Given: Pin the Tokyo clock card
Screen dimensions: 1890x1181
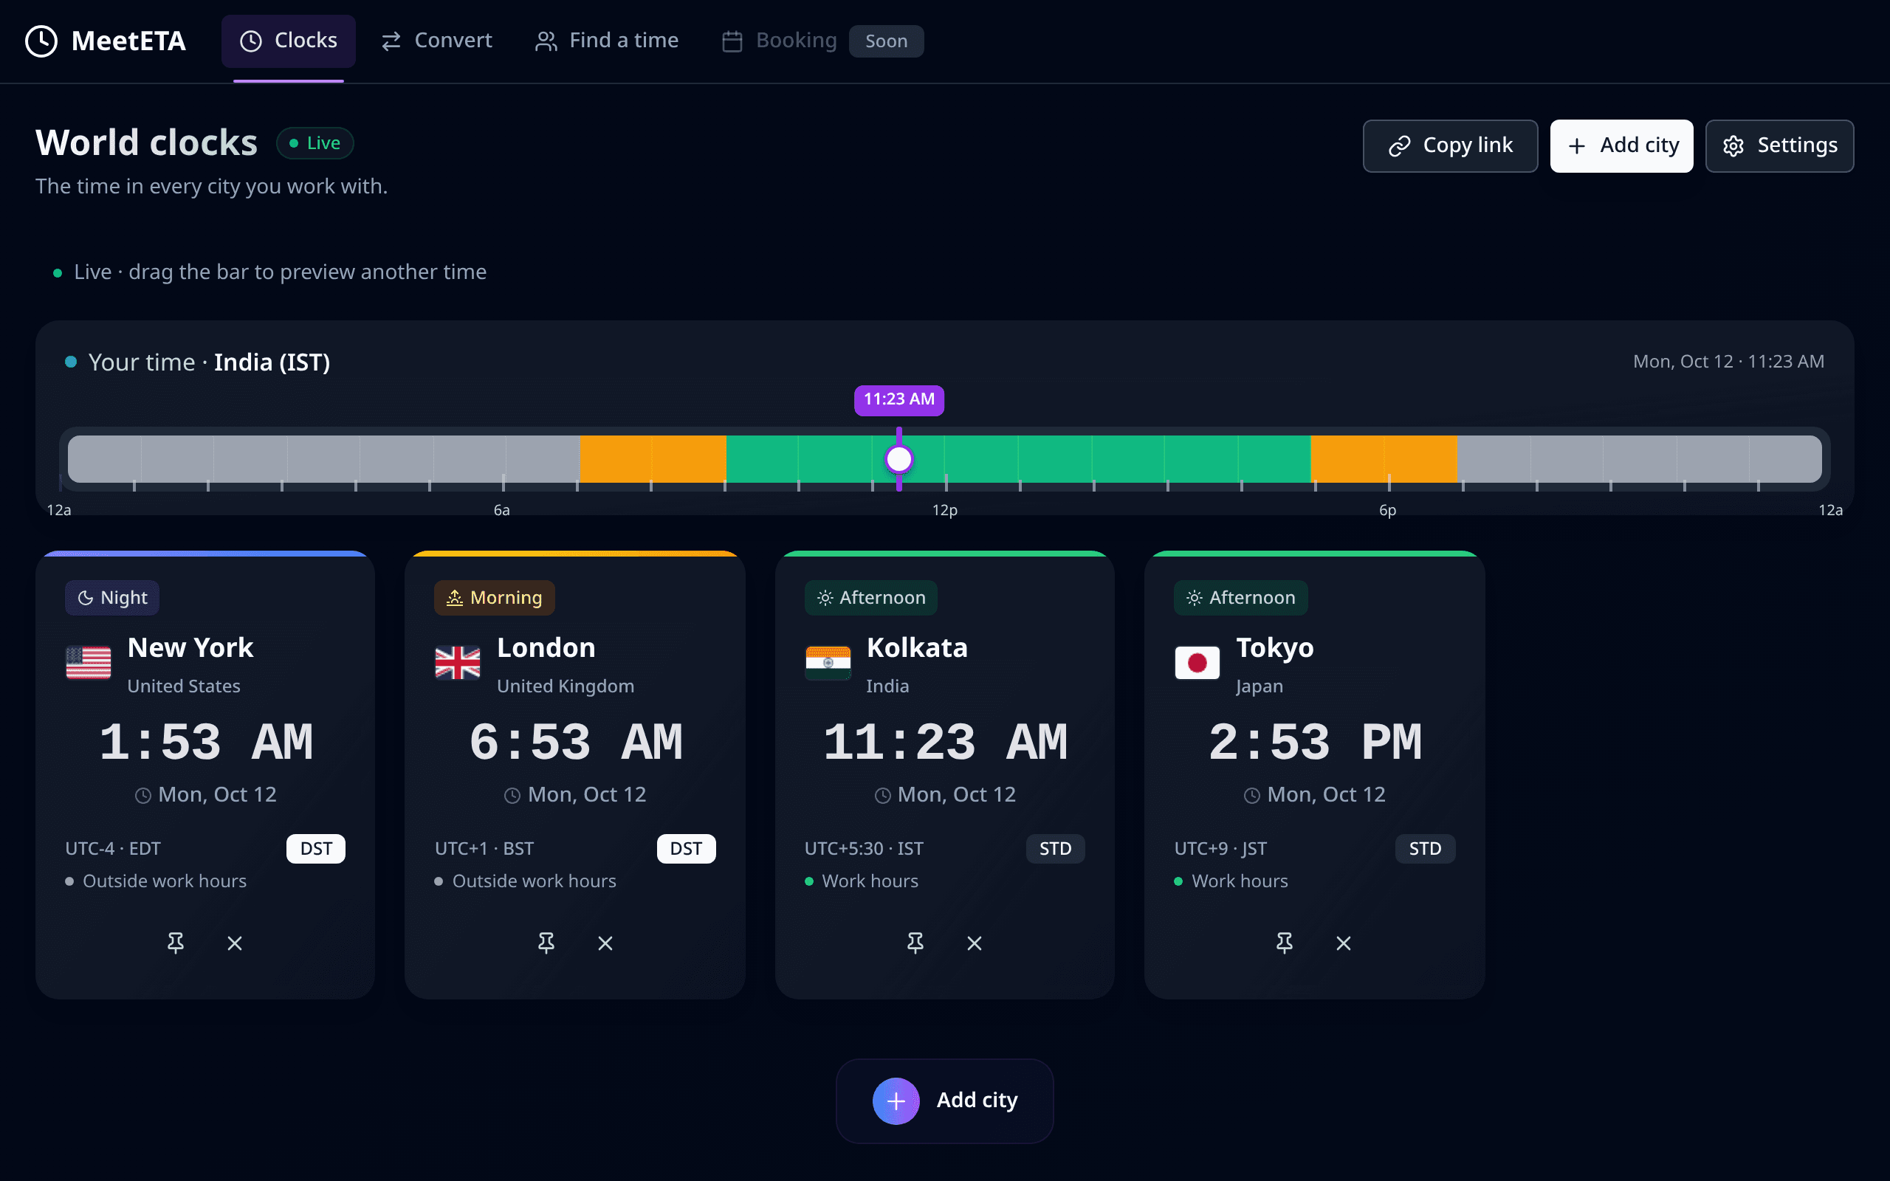Looking at the screenshot, I should [x=1285, y=943].
